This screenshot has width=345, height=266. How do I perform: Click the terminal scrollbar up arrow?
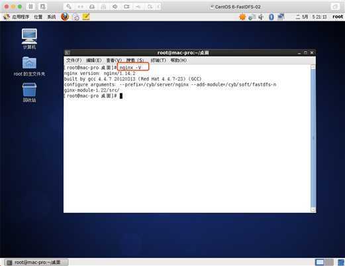[x=313, y=67]
